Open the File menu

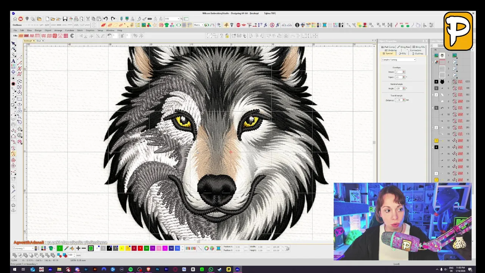(15, 30)
